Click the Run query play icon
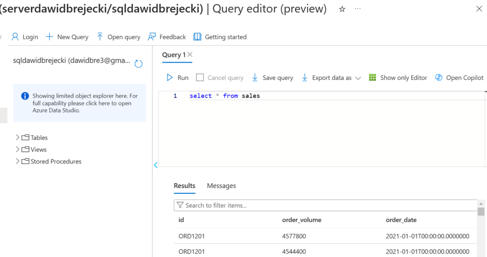Image resolution: width=487 pixels, height=257 pixels. [170, 78]
